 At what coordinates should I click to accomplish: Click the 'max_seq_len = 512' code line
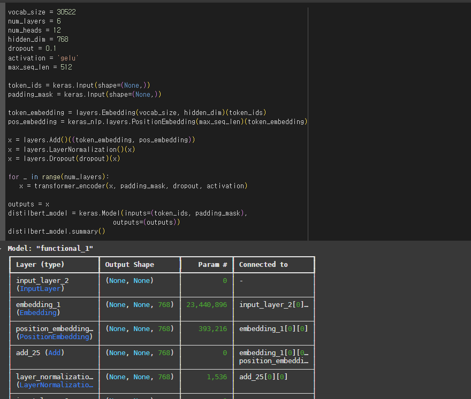tap(40, 67)
